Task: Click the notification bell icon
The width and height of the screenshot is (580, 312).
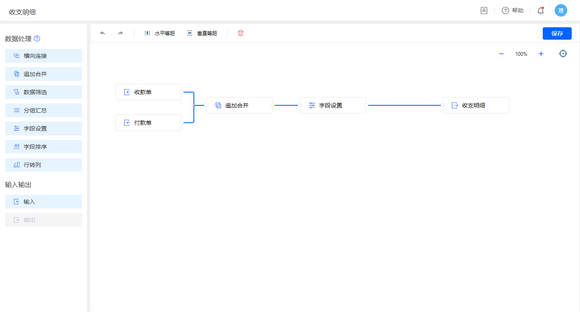Action: click(541, 11)
